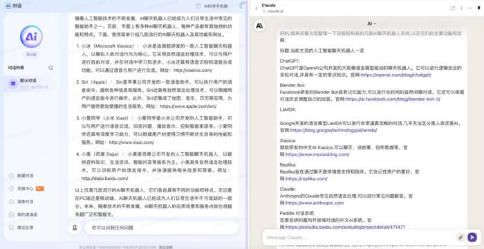Click the LaMDA: heading text
The width and height of the screenshot is (484, 249).
pos(288,109)
